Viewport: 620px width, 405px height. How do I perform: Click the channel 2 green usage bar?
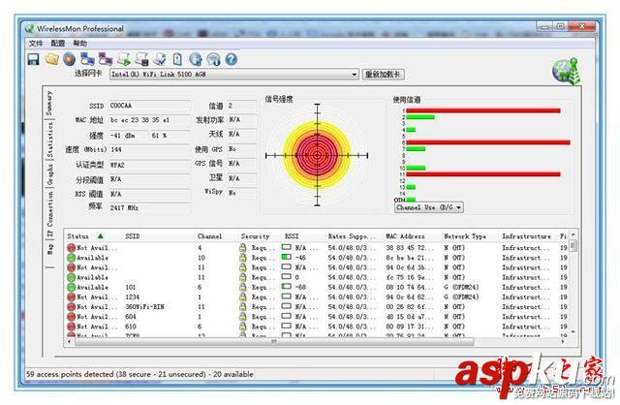click(420, 117)
